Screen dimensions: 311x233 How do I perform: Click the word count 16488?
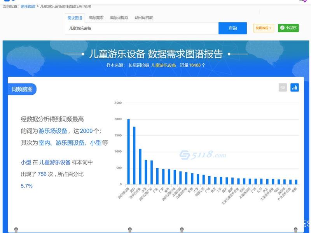[195, 65]
